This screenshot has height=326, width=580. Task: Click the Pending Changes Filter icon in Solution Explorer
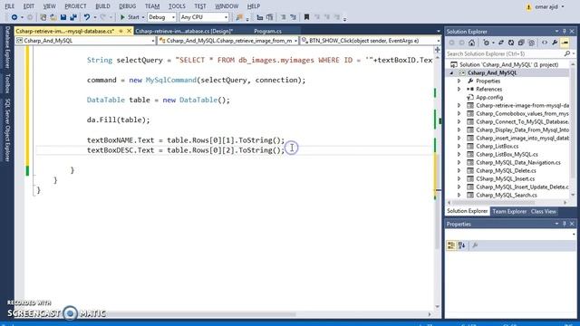tap(486, 43)
